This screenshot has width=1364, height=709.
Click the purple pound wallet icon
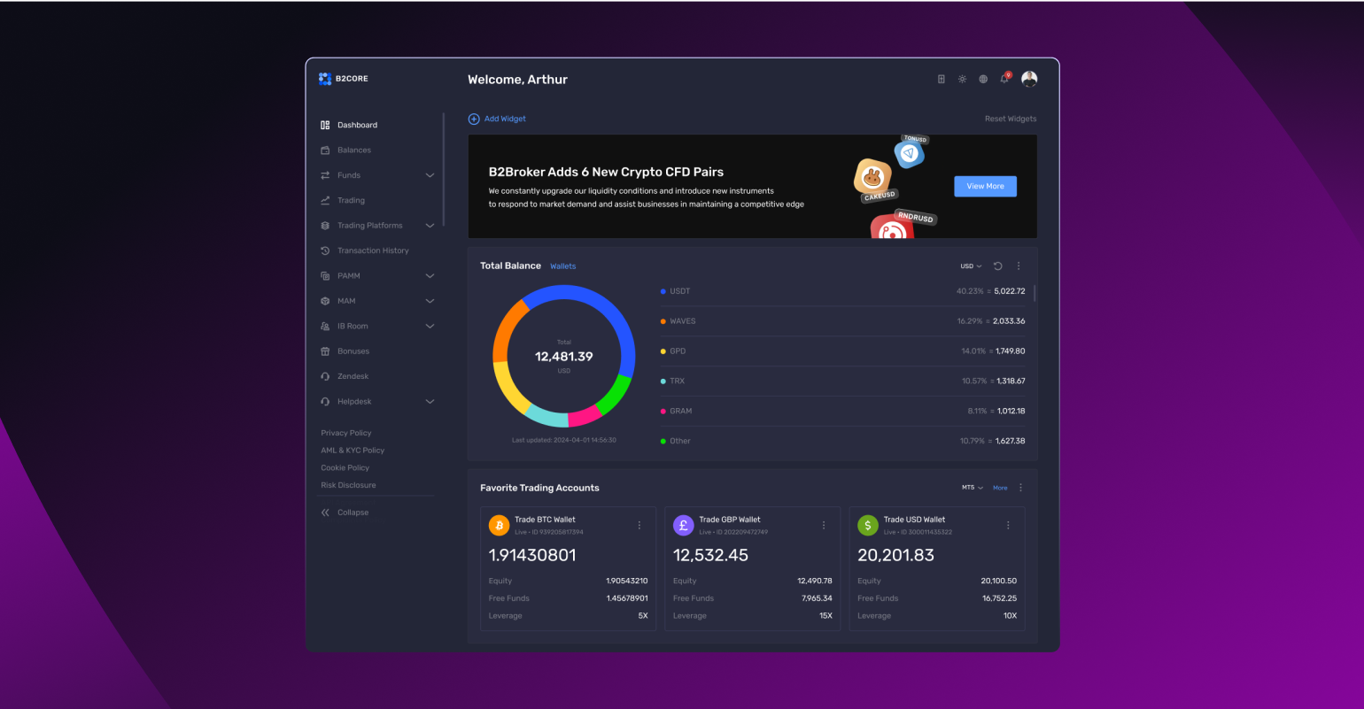click(684, 525)
